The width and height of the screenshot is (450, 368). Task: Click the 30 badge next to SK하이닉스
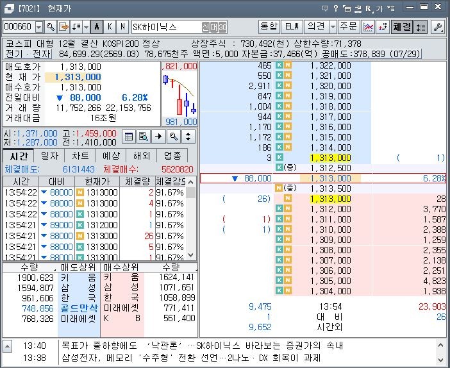coord(222,27)
